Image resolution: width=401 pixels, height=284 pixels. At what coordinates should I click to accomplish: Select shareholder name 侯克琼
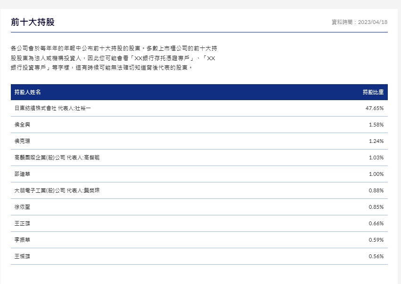[22, 141]
